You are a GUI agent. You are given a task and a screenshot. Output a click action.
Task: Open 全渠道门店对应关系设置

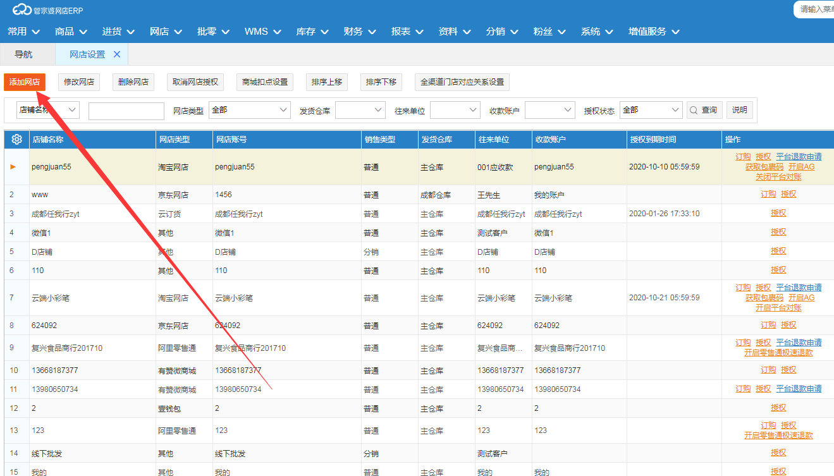462,82
